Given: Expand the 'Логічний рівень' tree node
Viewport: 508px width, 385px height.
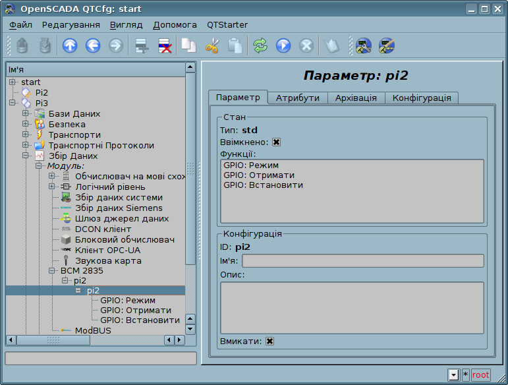Looking at the screenshot, I should pos(51,187).
